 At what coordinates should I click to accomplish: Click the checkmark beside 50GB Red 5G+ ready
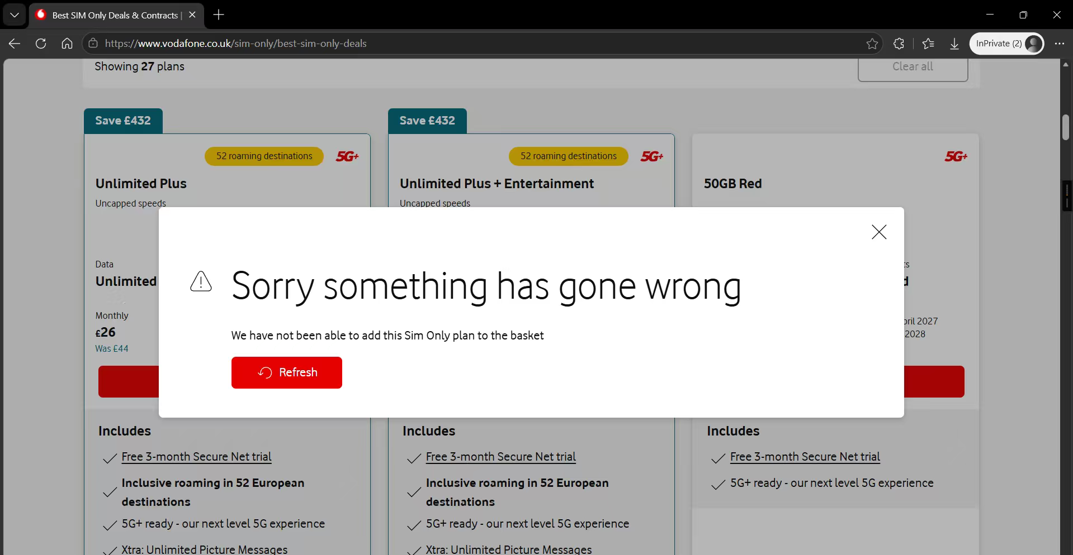pyautogui.click(x=718, y=485)
